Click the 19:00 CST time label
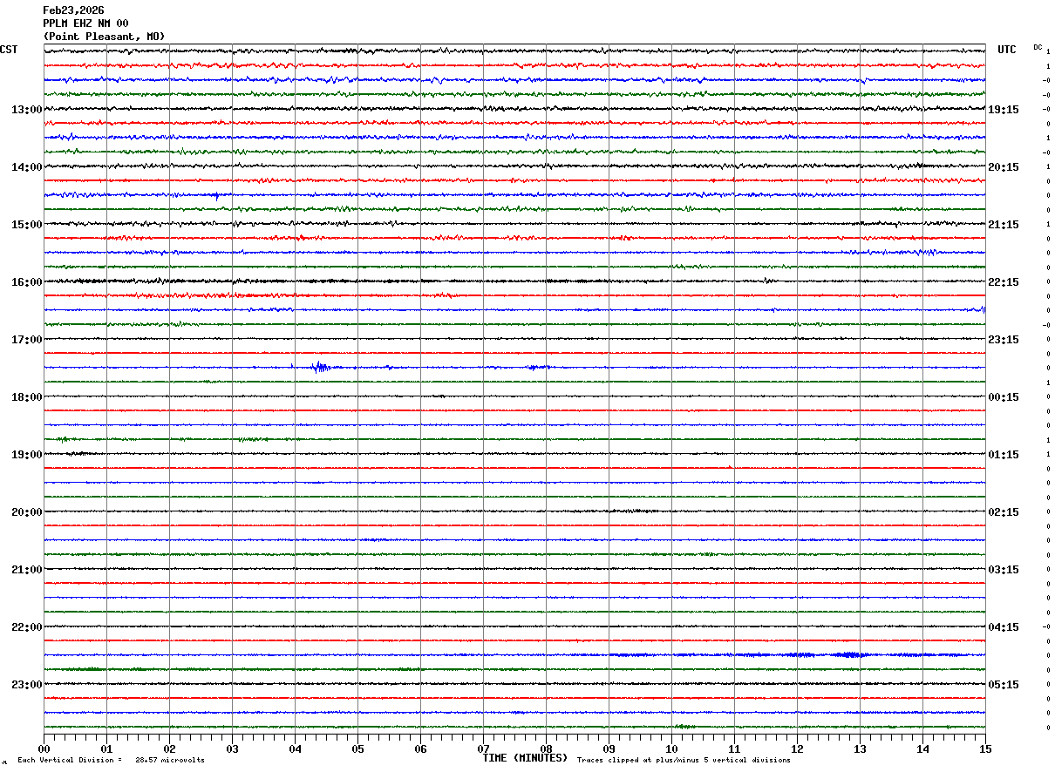The image size is (1055, 772). [26, 455]
